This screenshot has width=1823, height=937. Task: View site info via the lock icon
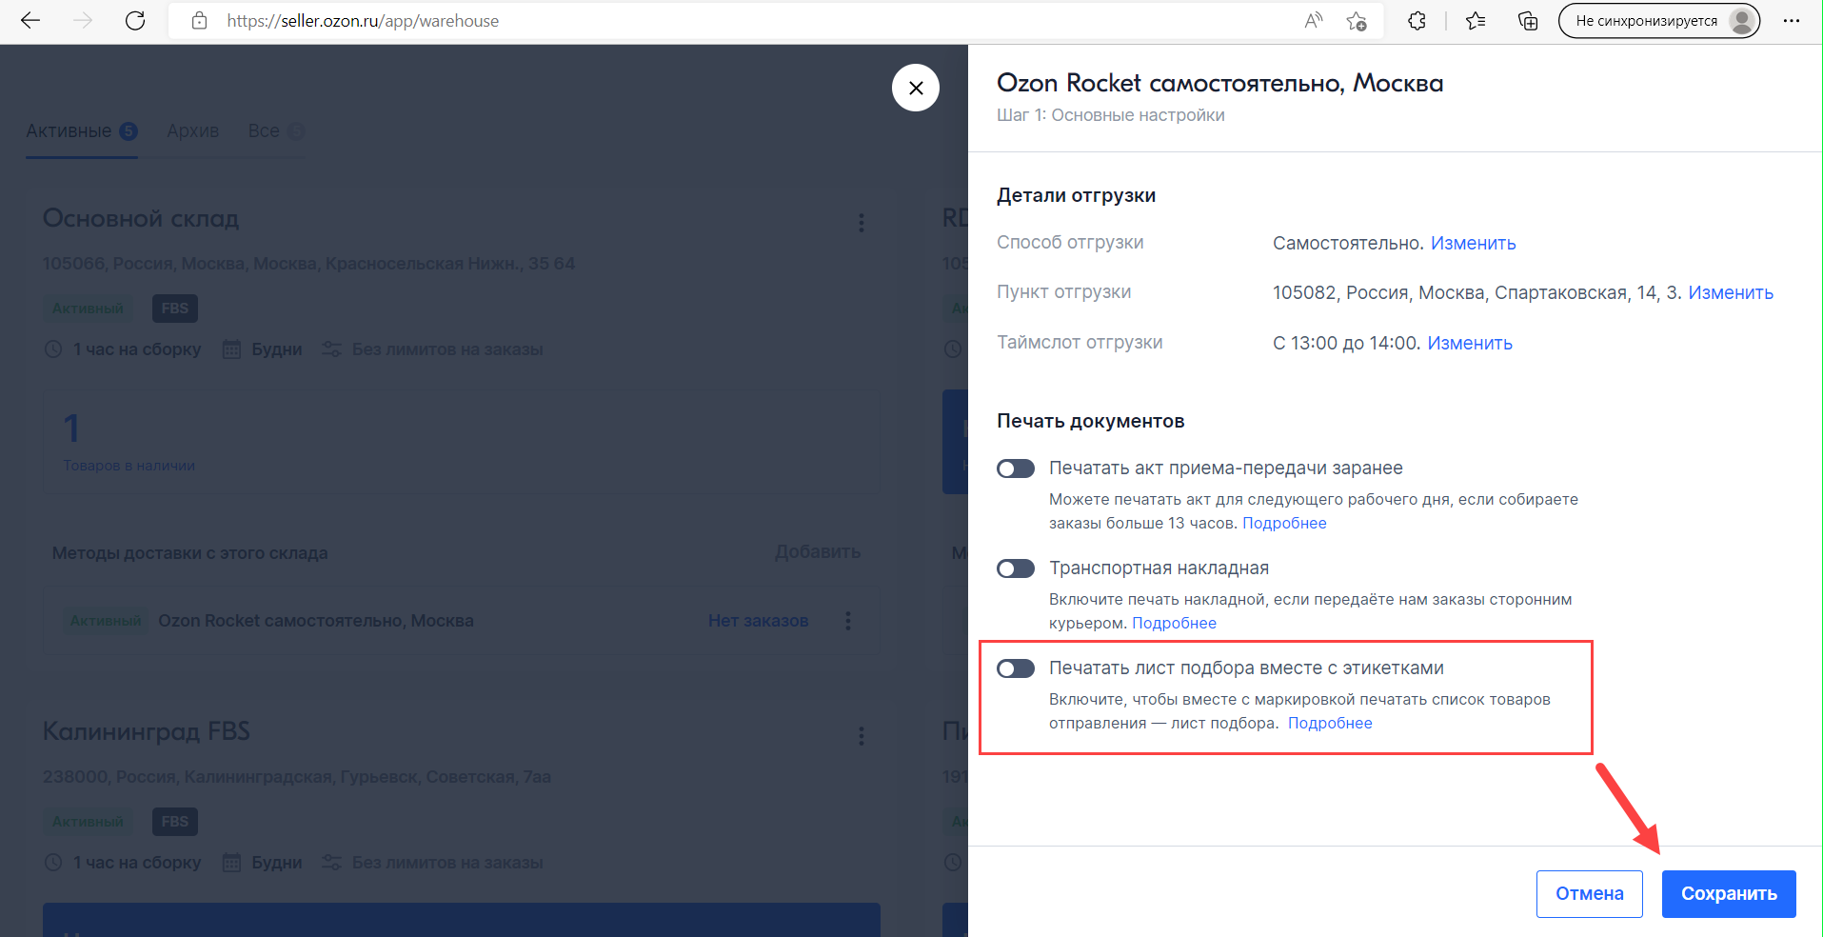[199, 21]
